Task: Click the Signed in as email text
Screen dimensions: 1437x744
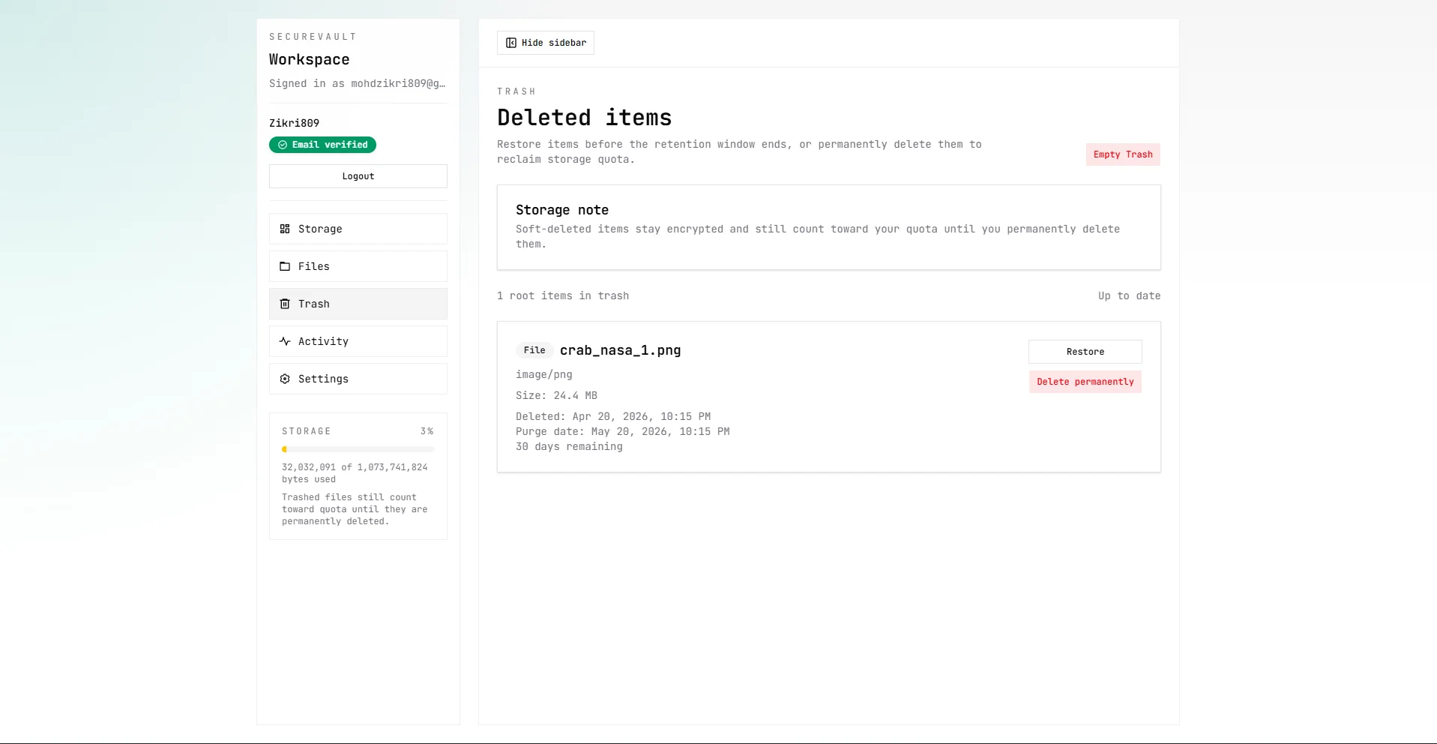Action: point(358,83)
